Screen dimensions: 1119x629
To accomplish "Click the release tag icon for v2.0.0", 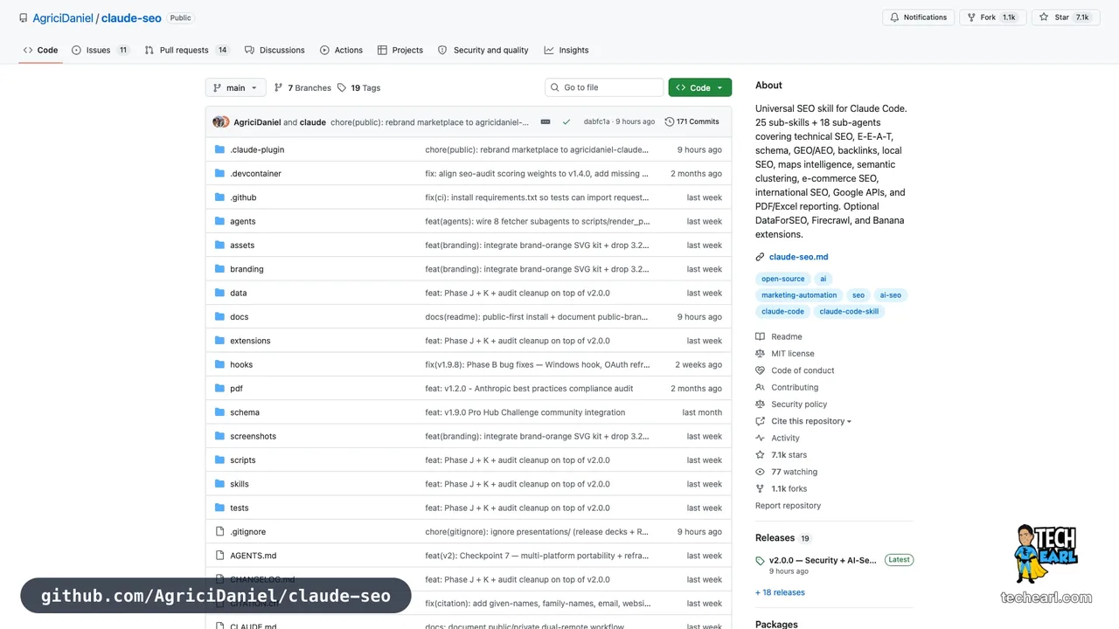I will point(760,560).
